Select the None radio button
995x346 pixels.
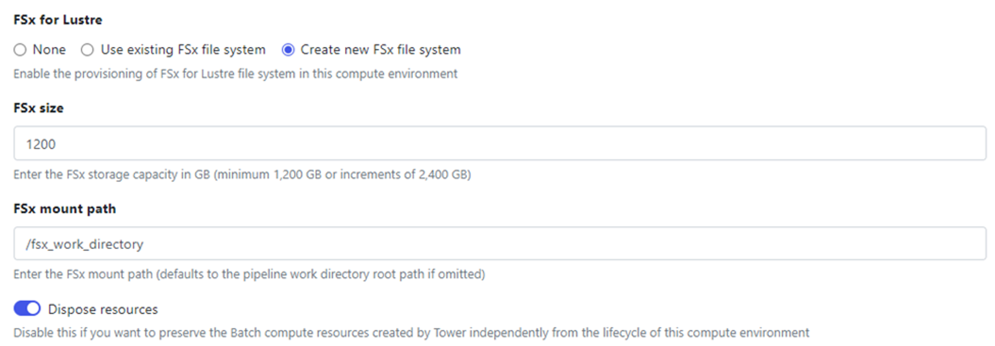[x=20, y=50]
